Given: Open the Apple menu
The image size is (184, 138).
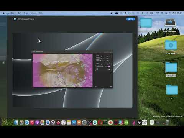Looking at the screenshot, I should (3, 13).
